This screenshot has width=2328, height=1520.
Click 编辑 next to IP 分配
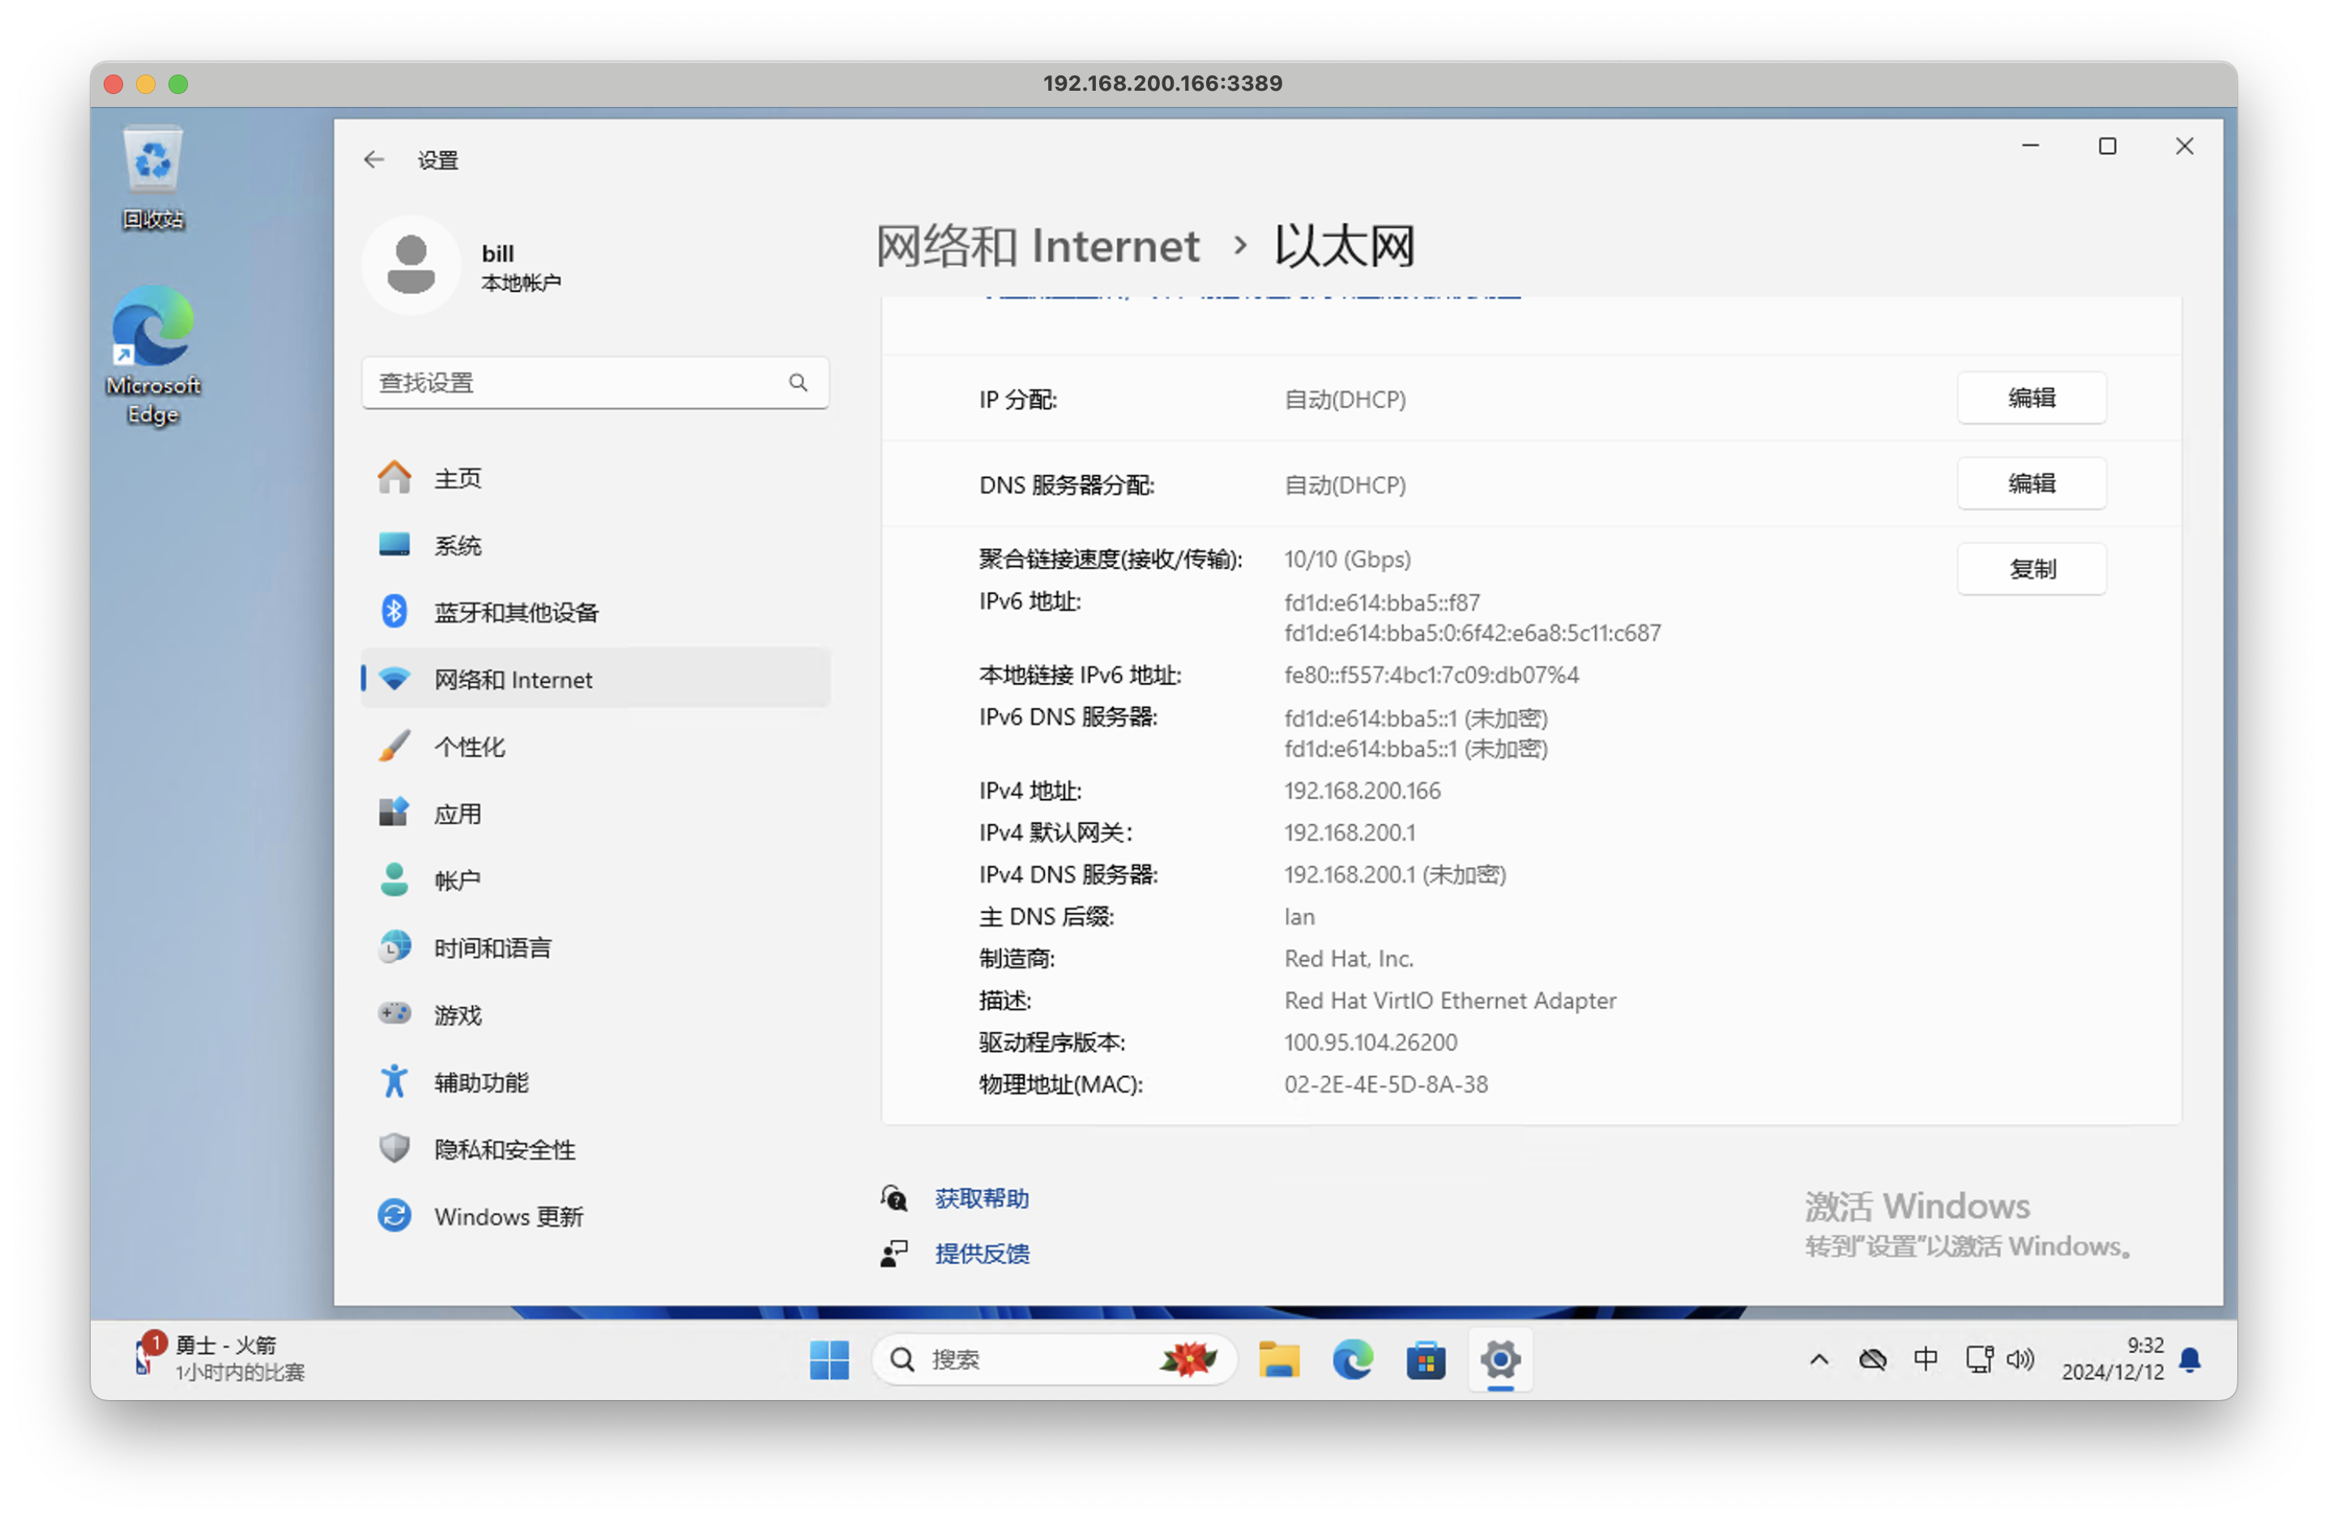click(2031, 398)
